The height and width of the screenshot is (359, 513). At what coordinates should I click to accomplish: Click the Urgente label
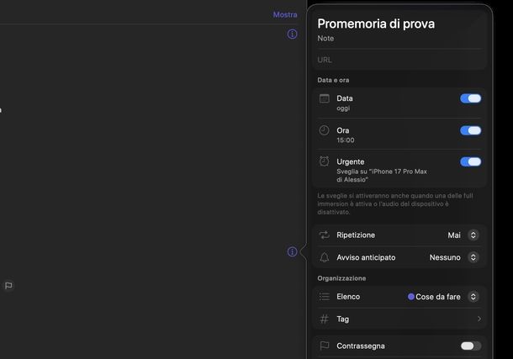click(x=351, y=161)
